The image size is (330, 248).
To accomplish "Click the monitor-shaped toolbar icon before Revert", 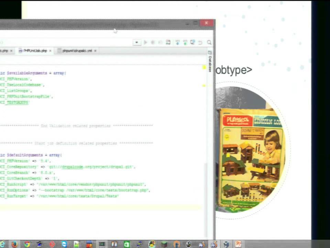I will [x=192, y=42].
